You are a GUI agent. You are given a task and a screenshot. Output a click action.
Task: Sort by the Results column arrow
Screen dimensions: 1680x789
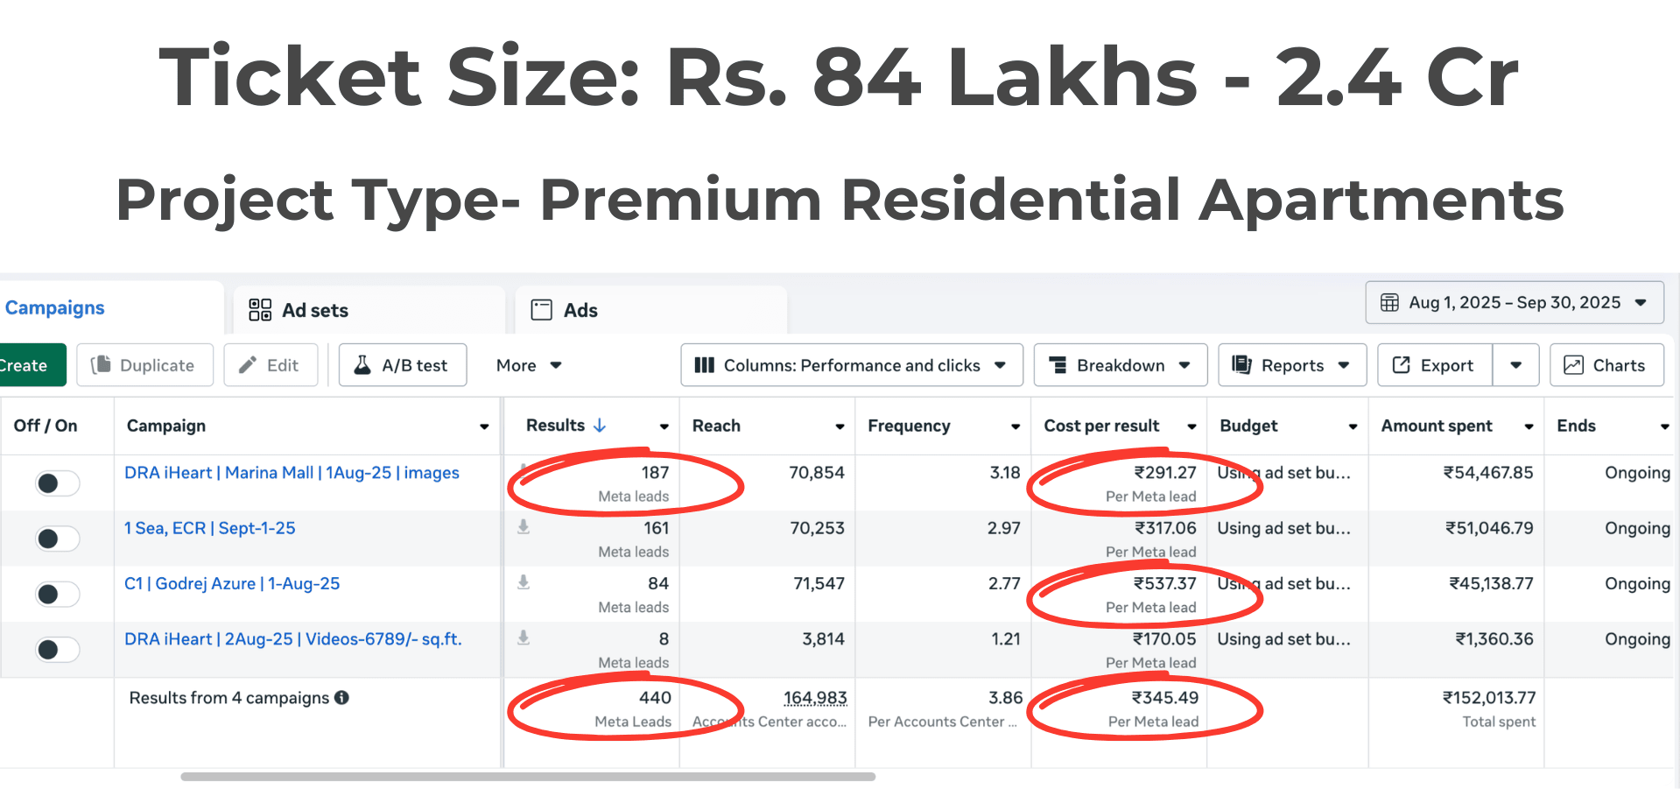(600, 426)
